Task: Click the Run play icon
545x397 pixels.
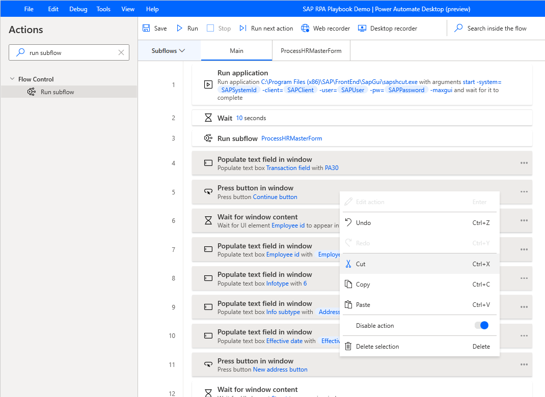Action: pyautogui.click(x=179, y=28)
